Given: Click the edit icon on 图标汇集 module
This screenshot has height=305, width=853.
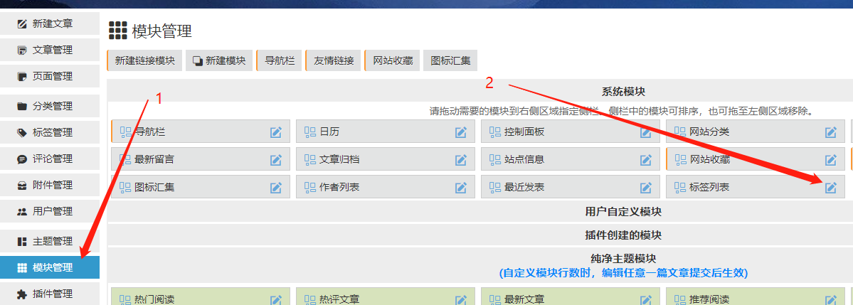Looking at the screenshot, I should tap(276, 188).
